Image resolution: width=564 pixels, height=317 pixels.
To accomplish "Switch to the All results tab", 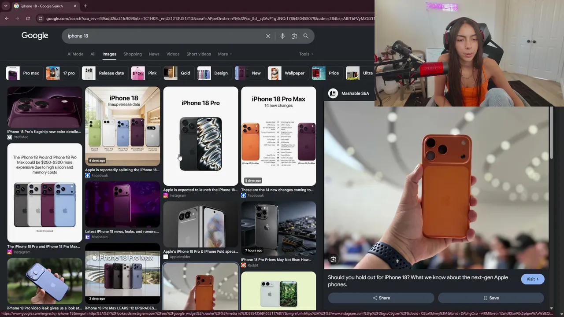I will tap(93, 54).
